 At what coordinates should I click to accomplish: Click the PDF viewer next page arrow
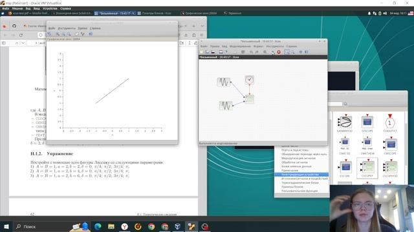click(x=23, y=43)
